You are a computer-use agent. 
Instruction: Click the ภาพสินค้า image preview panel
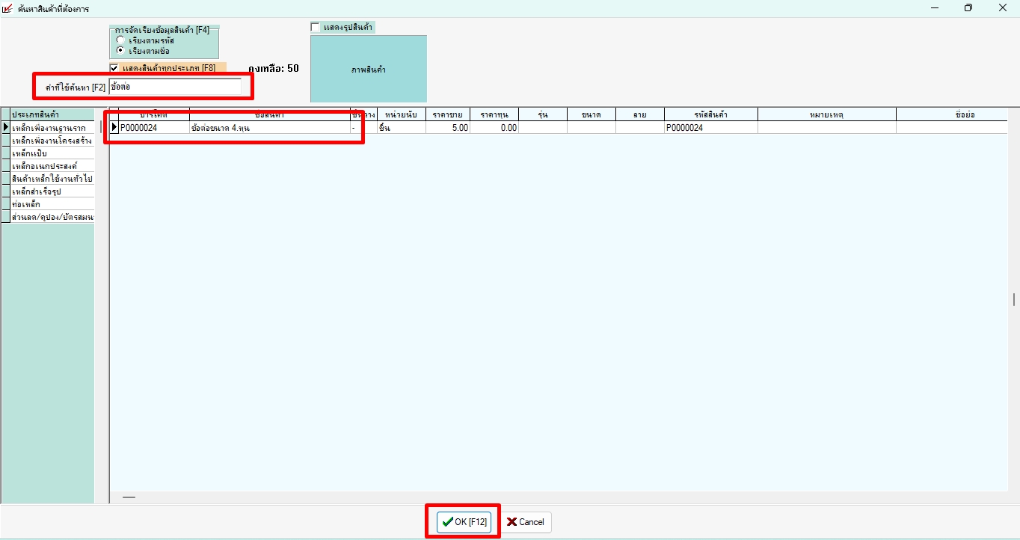click(x=368, y=69)
